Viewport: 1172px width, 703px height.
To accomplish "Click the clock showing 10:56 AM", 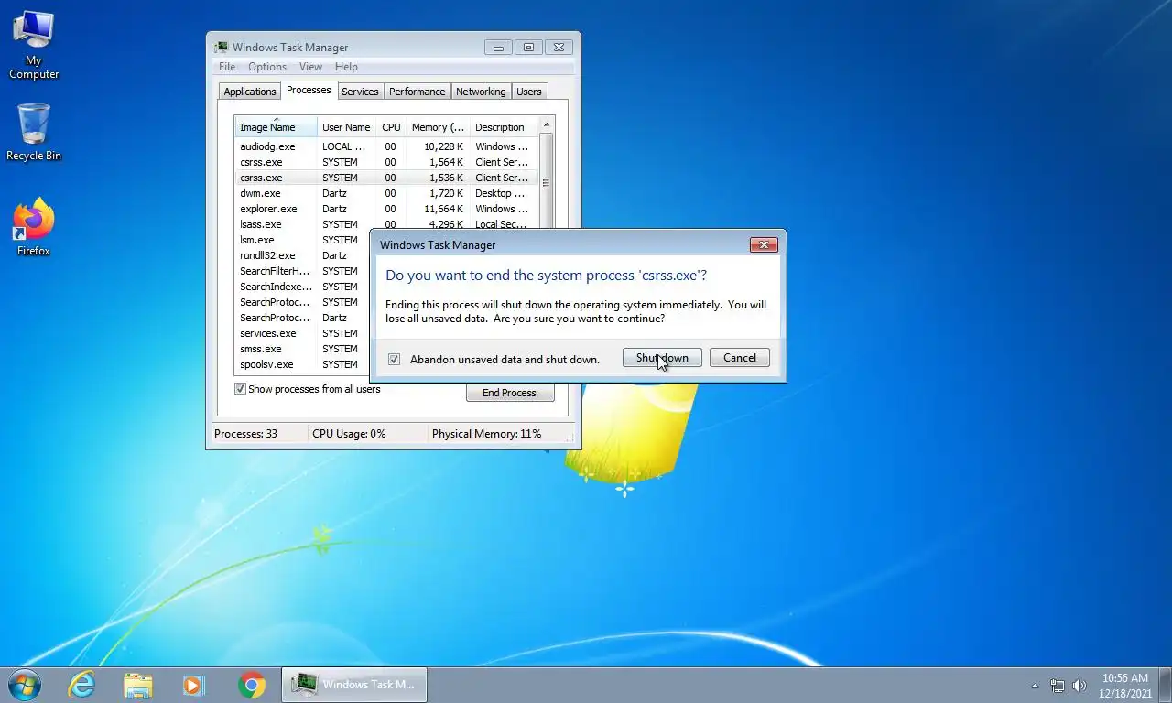I will (x=1125, y=686).
